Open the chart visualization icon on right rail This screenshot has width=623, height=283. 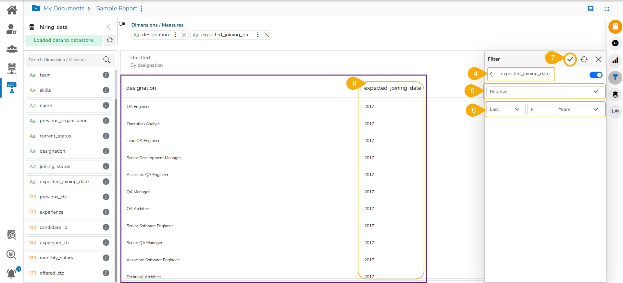[615, 61]
